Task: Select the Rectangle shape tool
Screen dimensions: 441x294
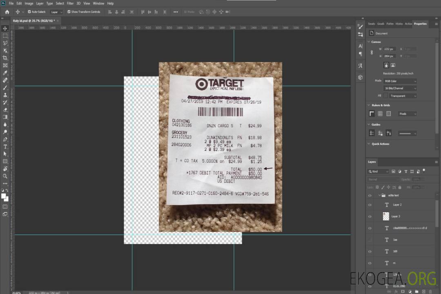Action: tap(5, 161)
